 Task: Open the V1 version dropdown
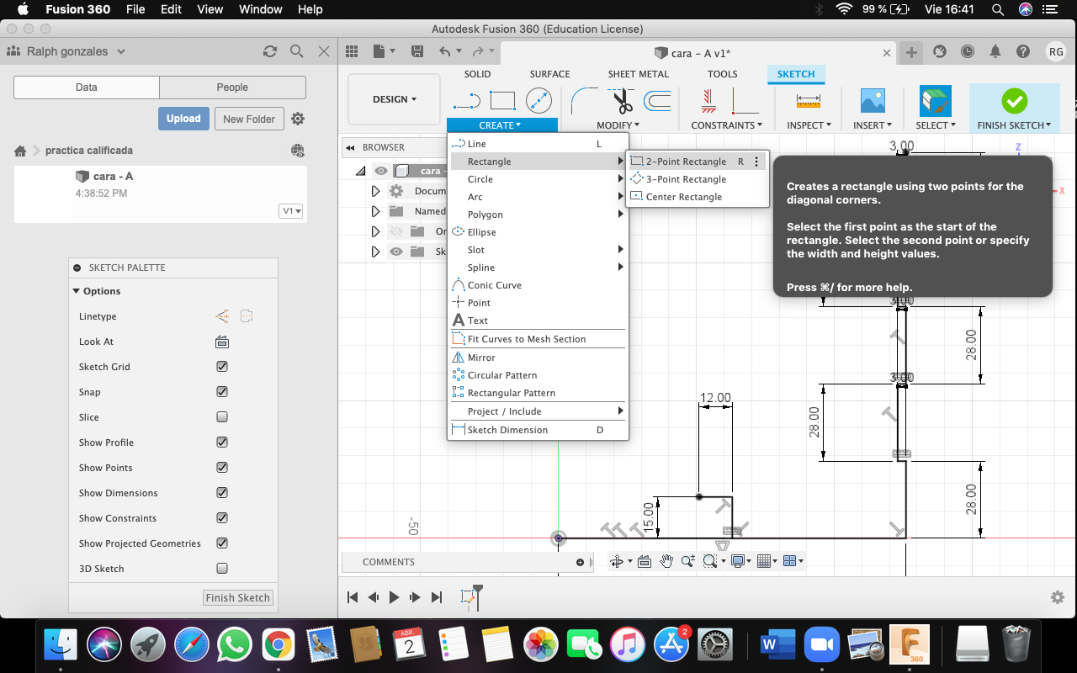291,211
